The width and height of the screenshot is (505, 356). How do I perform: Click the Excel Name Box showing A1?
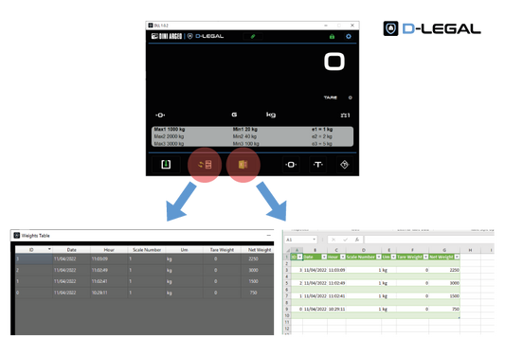pyautogui.click(x=298, y=240)
